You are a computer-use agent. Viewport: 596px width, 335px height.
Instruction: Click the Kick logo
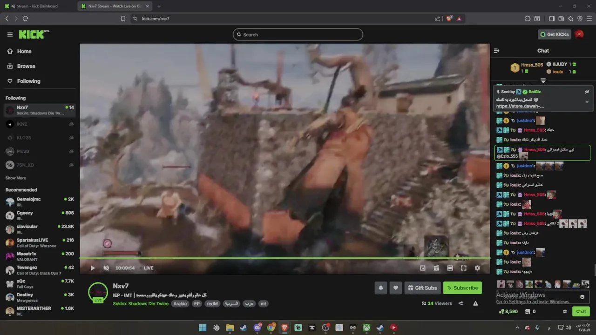[34, 34]
